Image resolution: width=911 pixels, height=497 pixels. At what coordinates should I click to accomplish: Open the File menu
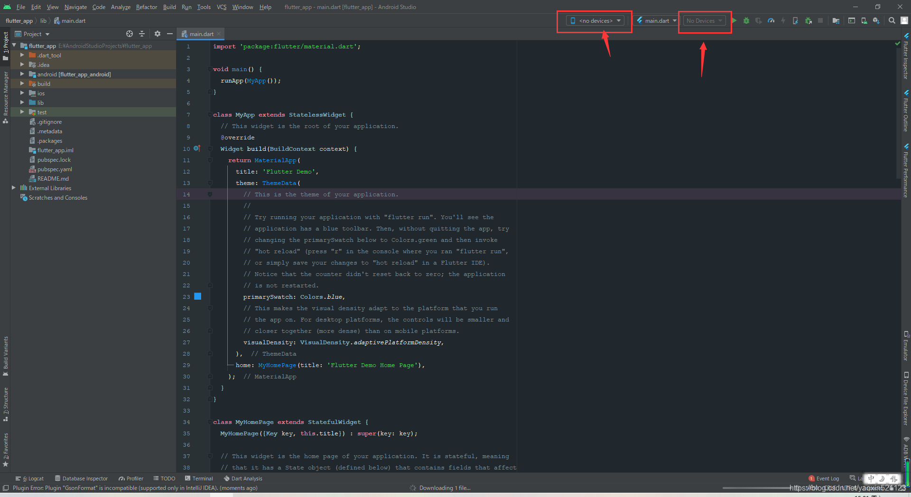tap(21, 7)
